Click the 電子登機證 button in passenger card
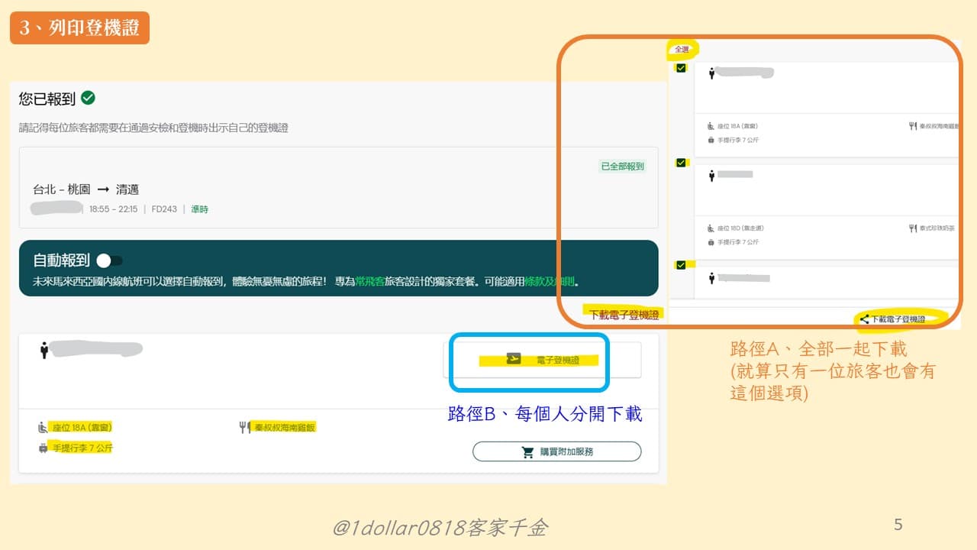The height and width of the screenshot is (550, 977). click(542, 360)
